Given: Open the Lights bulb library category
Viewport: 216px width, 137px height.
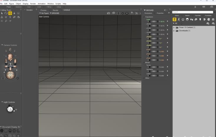Looking at the screenshot, I should coord(200,19).
